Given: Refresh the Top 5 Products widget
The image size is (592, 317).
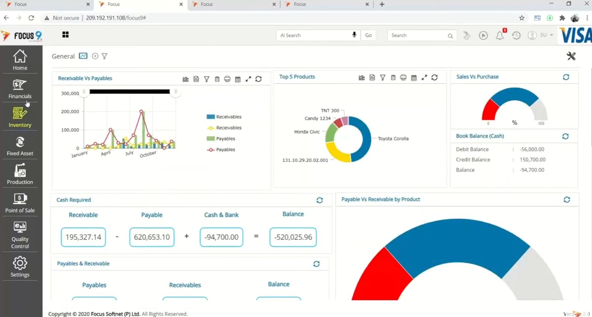Looking at the screenshot, I should 434,77.
